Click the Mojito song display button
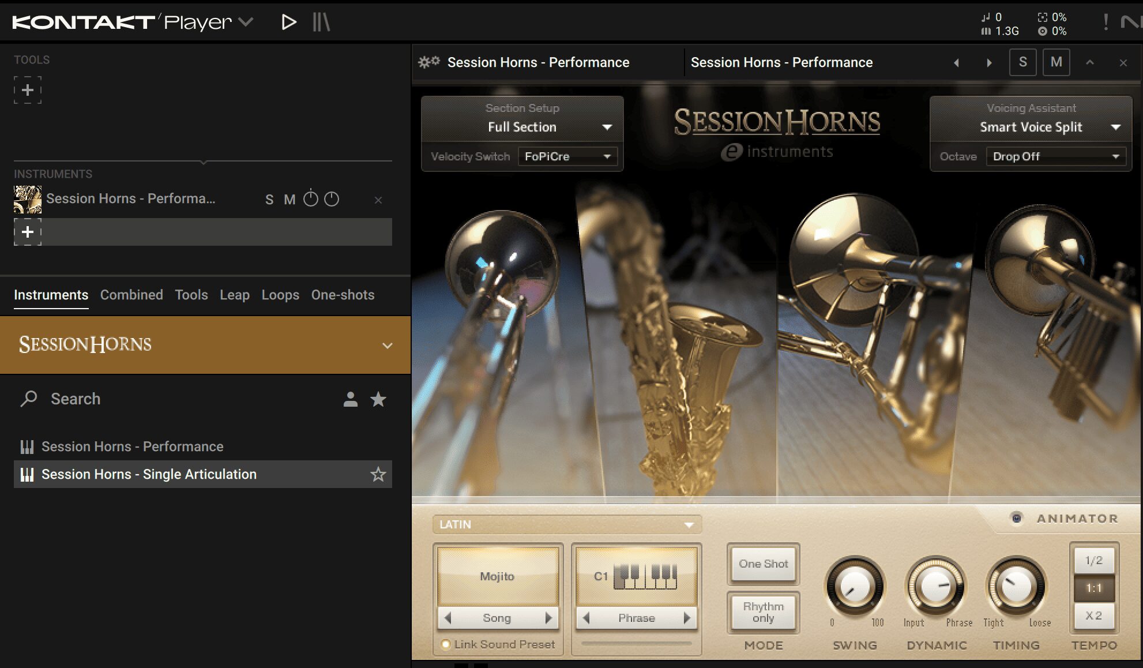This screenshot has height=668, width=1143. tap(498, 576)
